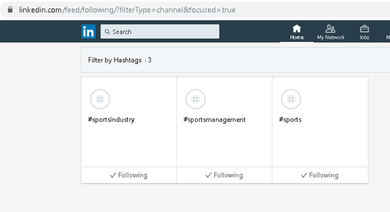390x212 pixels.
Task: Open the My Network icon
Action: [330, 29]
